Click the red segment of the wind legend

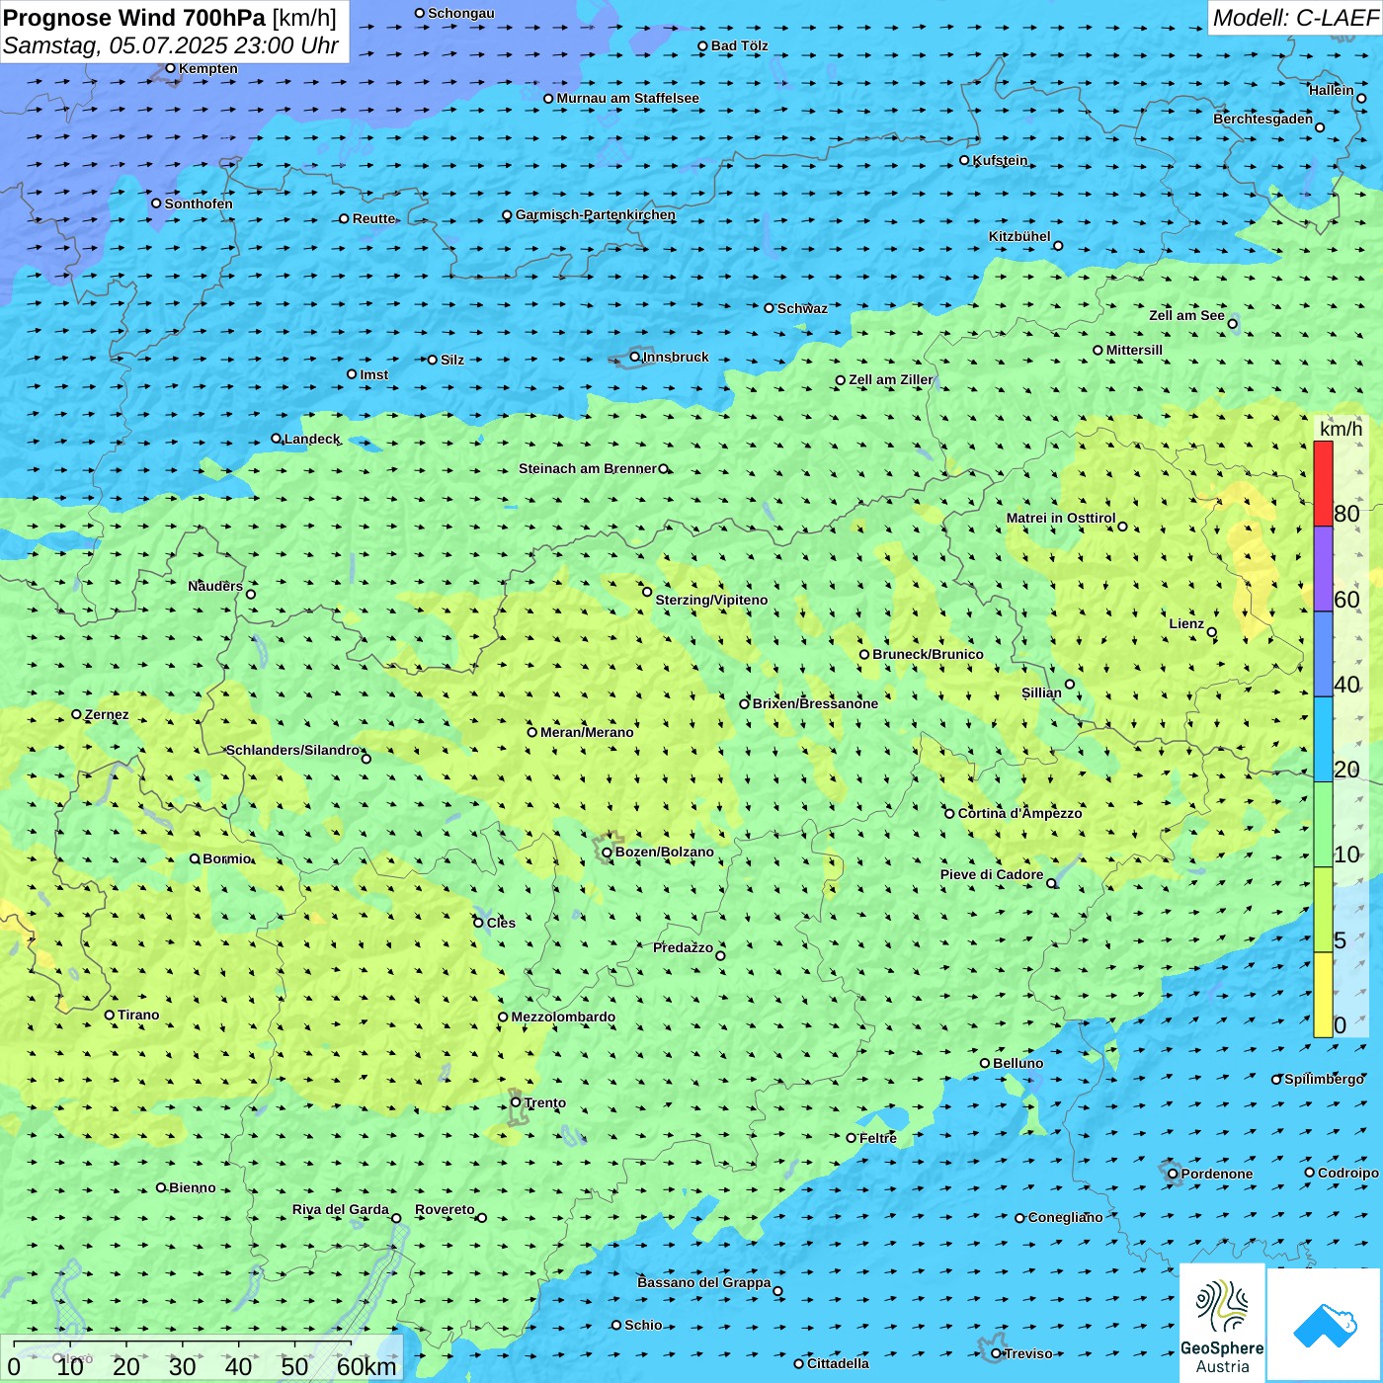click(x=1323, y=483)
